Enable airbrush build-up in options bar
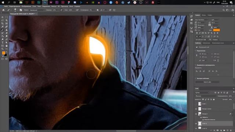 [x=77, y=10]
